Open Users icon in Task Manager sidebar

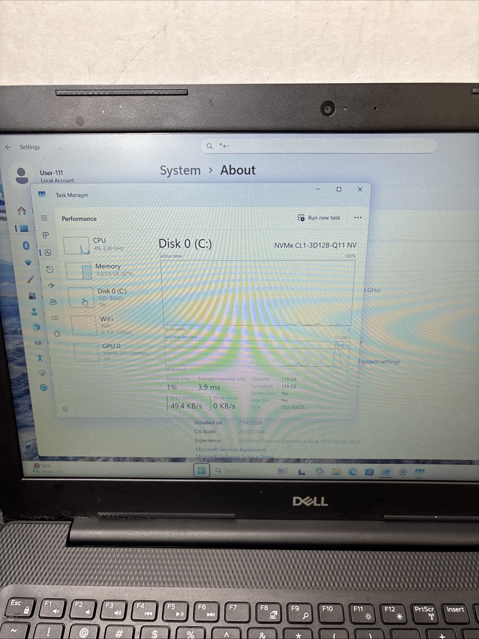click(x=53, y=302)
